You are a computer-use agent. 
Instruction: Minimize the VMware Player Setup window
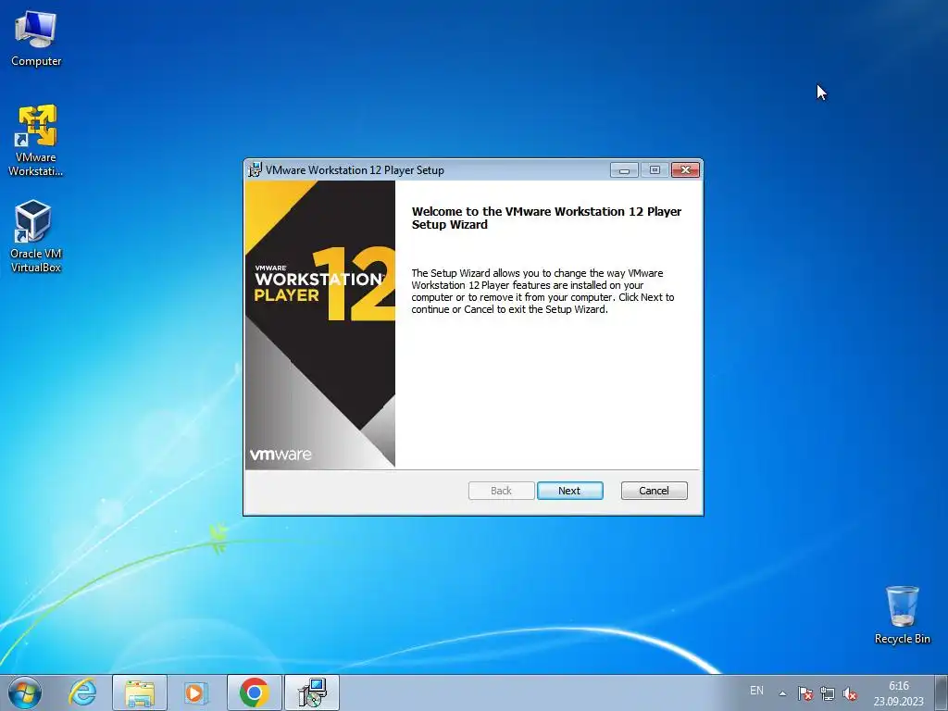[624, 170]
